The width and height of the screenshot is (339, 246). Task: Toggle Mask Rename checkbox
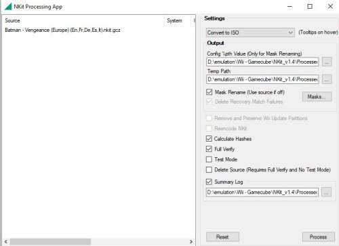coord(210,92)
